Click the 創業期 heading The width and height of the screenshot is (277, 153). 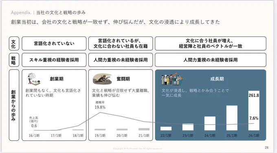(x=57, y=79)
